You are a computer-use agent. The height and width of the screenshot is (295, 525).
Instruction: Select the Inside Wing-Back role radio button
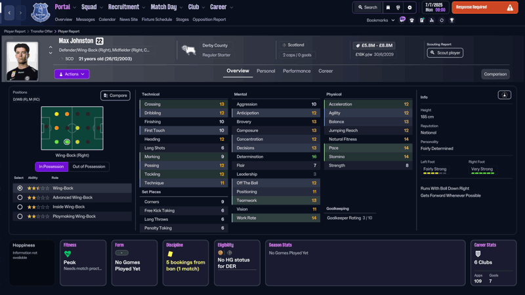coord(20,207)
